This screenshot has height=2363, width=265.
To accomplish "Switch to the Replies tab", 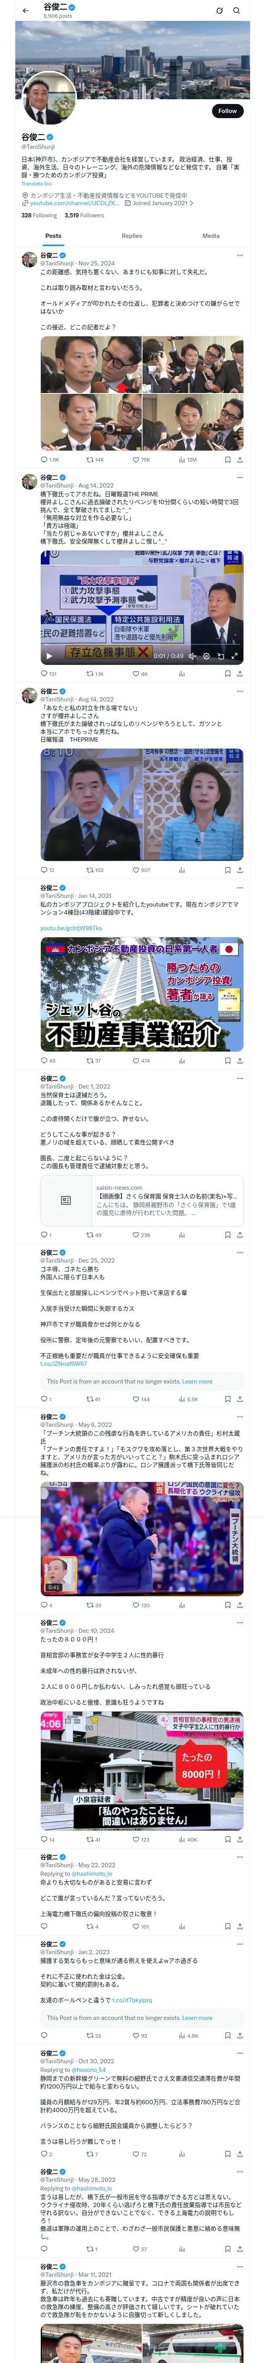I will click(x=132, y=236).
